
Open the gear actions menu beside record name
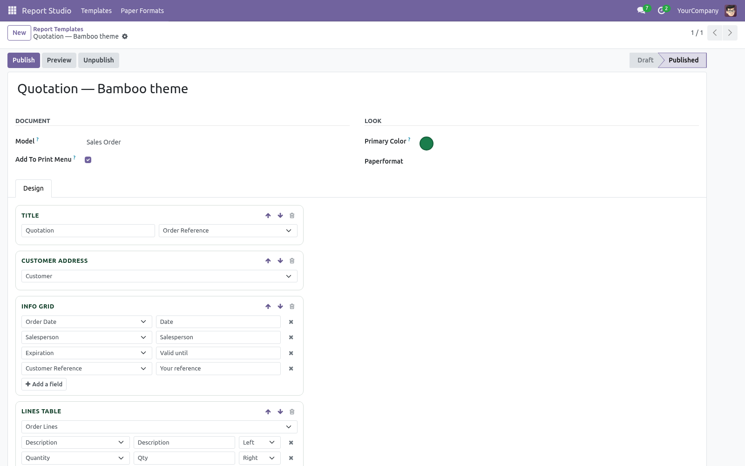(125, 36)
